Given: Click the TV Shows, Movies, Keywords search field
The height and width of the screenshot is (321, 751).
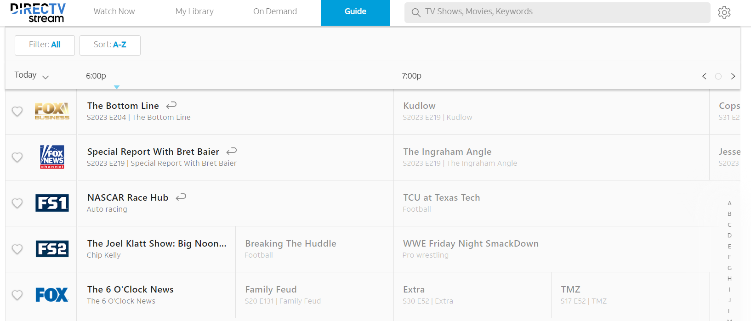Looking at the screenshot, I should coord(561,12).
